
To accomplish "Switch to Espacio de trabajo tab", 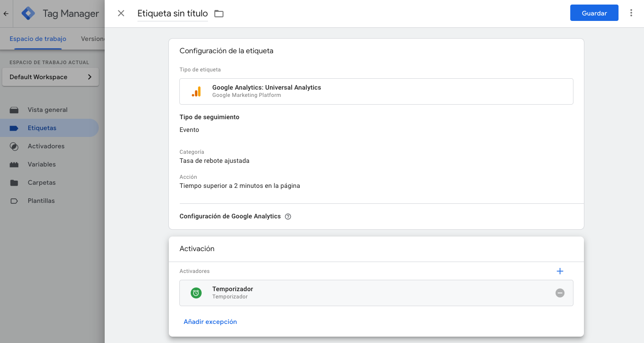I will tap(38, 39).
